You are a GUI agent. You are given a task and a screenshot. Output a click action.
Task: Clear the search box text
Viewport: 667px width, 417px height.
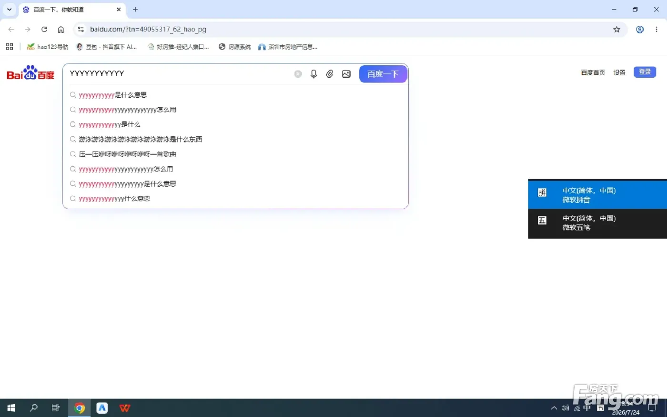[298, 74]
